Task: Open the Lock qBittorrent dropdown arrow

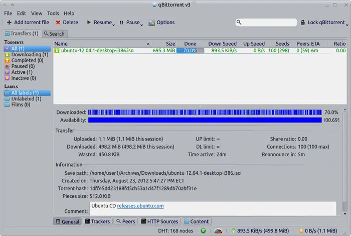Action: click(x=347, y=25)
